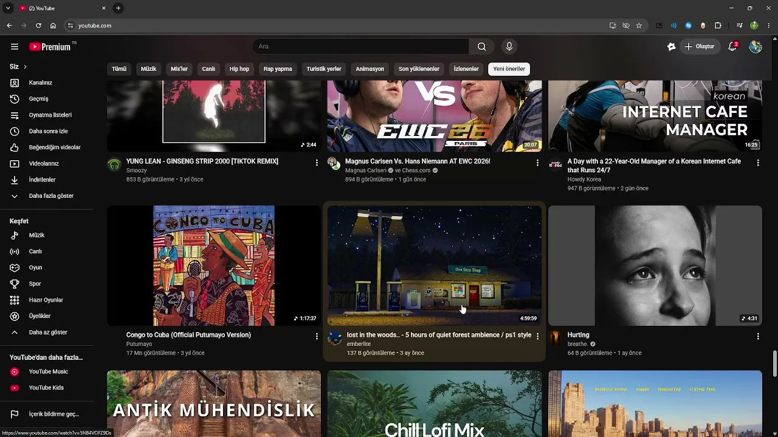Click the search magnifier button
The width and height of the screenshot is (778, 437).
click(x=481, y=47)
